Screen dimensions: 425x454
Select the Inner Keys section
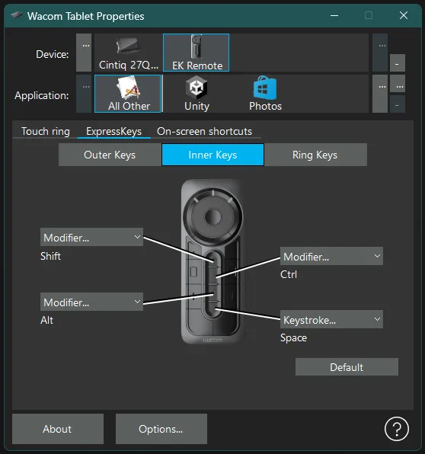[x=212, y=155]
